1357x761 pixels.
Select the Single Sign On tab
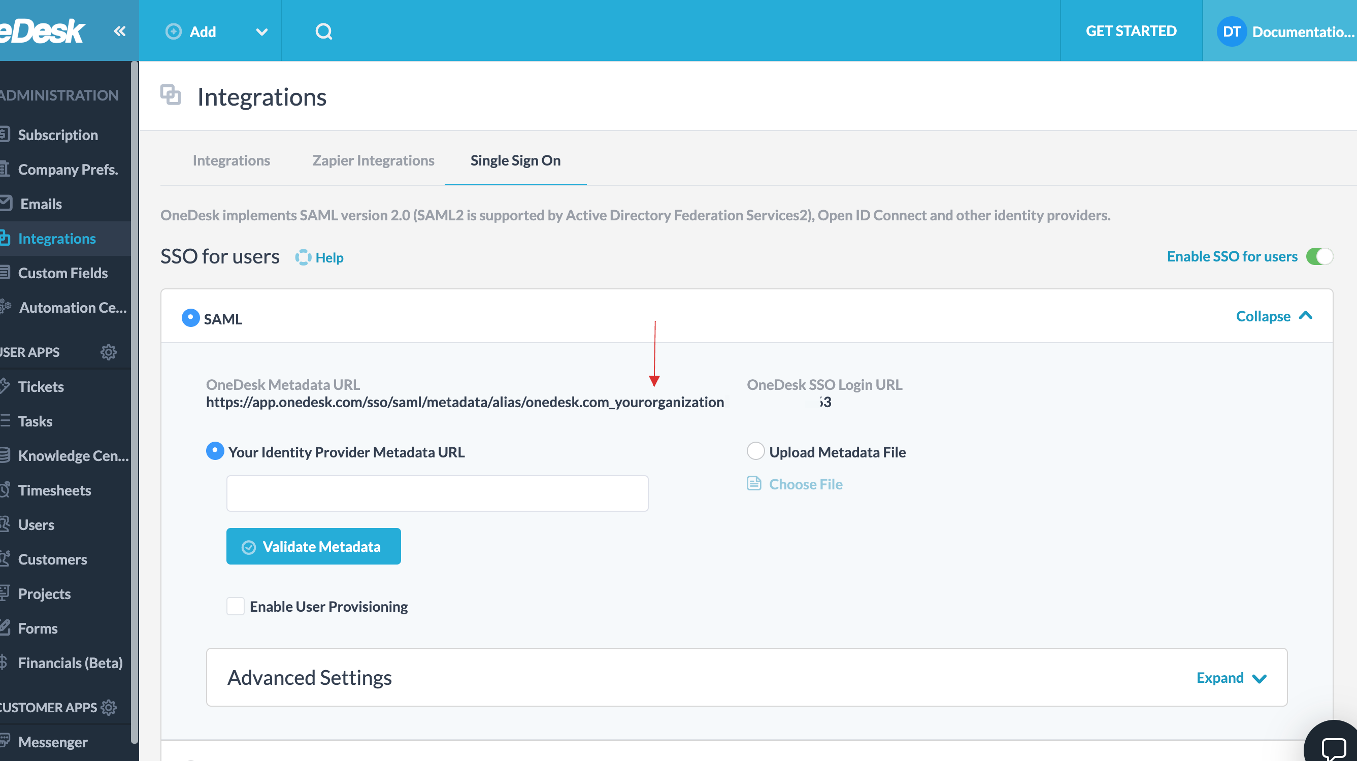pos(515,160)
